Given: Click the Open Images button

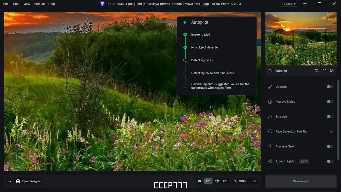Looking at the screenshot, I should pyautogui.click(x=29, y=181).
